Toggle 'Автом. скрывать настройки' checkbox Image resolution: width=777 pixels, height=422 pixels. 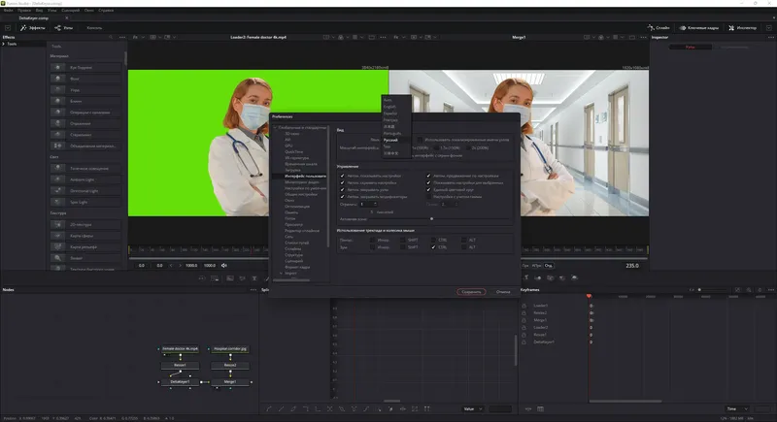343,182
